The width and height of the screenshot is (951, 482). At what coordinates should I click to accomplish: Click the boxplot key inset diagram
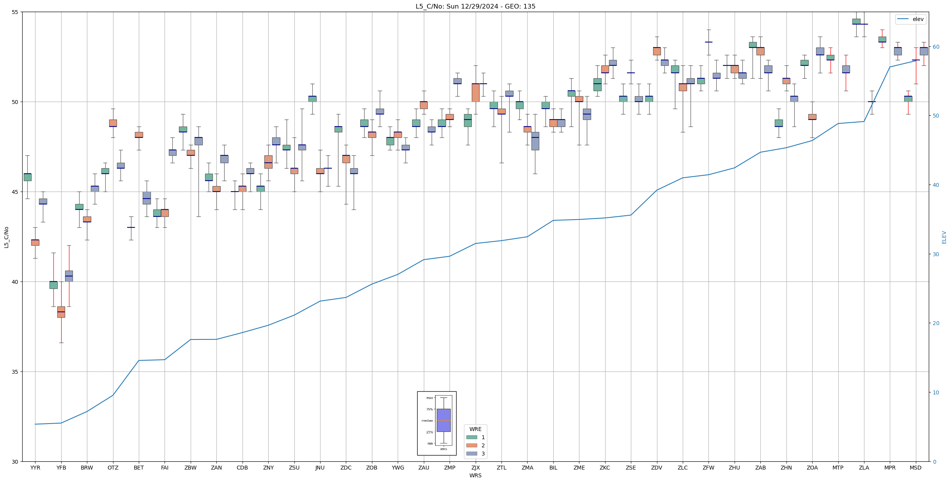(x=437, y=423)
